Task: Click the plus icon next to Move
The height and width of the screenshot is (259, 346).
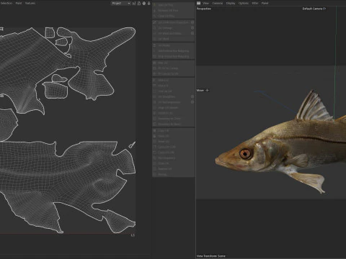Action: click(207, 90)
